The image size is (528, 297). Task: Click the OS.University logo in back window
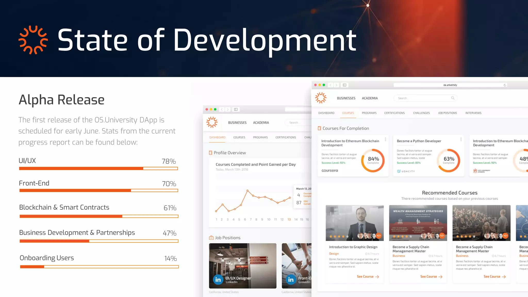(212, 122)
